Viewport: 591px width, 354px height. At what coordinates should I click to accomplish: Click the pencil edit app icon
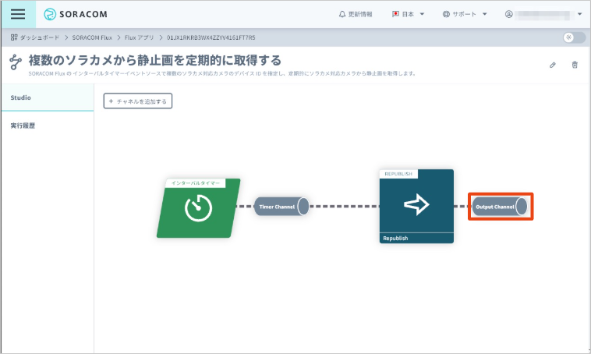pyautogui.click(x=553, y=65)
